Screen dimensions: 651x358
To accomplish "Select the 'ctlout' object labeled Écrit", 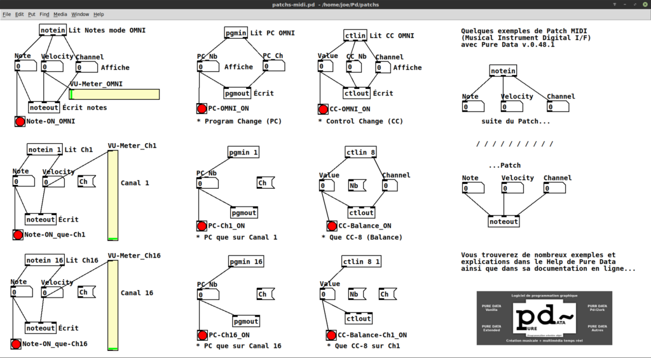I will 357,93.
